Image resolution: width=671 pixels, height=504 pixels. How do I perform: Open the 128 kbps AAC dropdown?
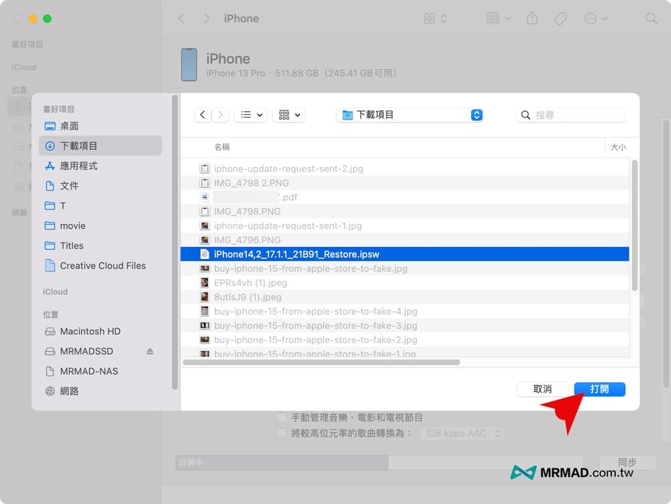[462, 434]
